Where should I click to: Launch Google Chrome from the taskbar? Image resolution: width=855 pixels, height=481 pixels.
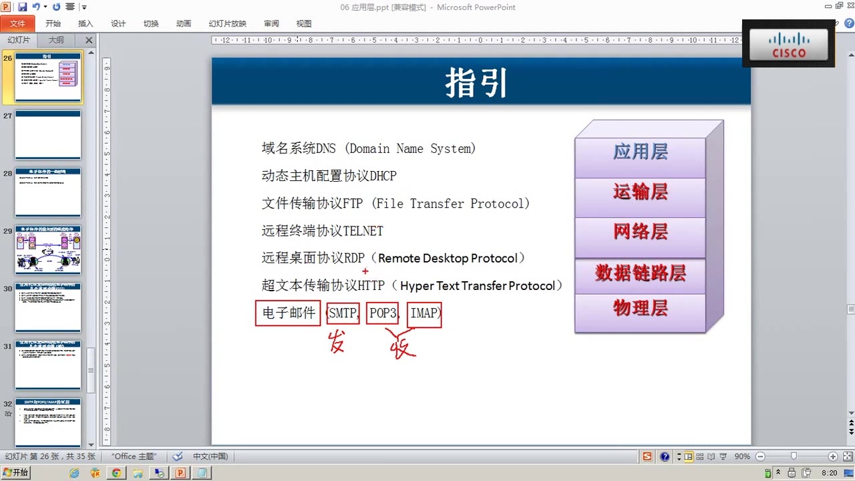click(x=116, y=472)
